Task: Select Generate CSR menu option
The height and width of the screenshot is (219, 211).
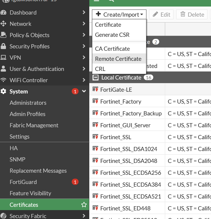Action: 112,35
